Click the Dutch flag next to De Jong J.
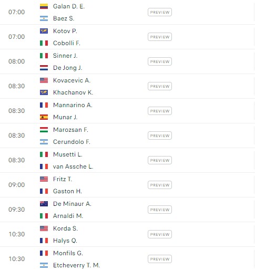The image size is (255, 271). pos(44,68)
